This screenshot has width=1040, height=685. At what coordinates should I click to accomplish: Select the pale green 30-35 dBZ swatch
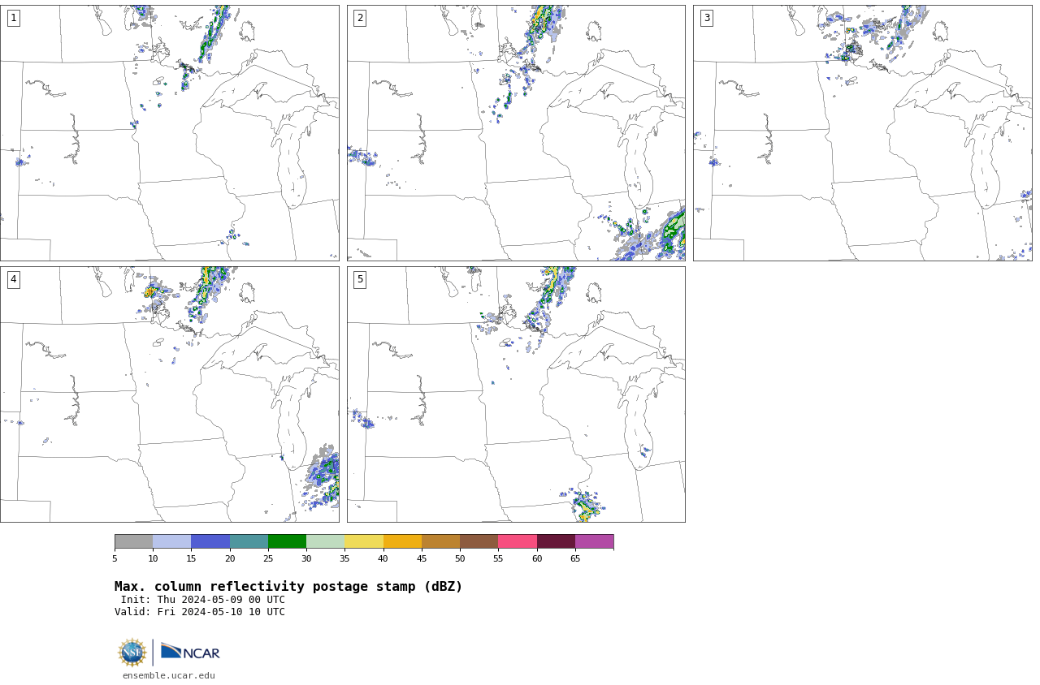(x=325, y=541)
